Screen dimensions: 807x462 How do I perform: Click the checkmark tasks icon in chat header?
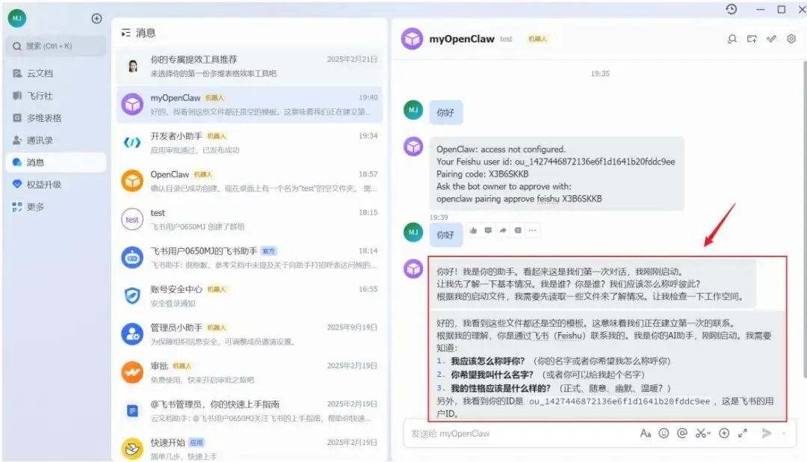[x=771, y=39]
